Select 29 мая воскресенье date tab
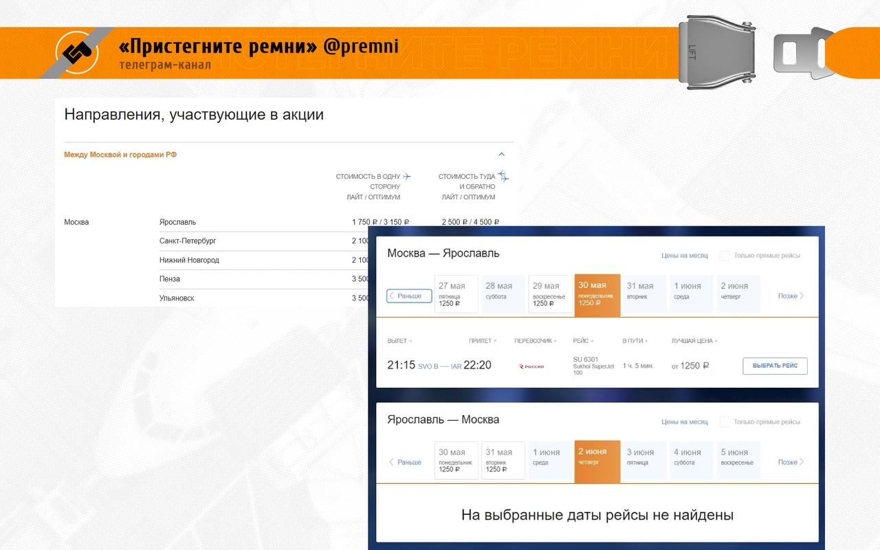 [550, 294]
